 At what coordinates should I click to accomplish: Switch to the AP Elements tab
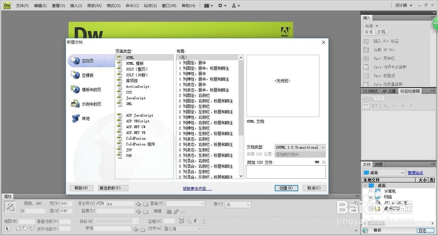point(389,91)
